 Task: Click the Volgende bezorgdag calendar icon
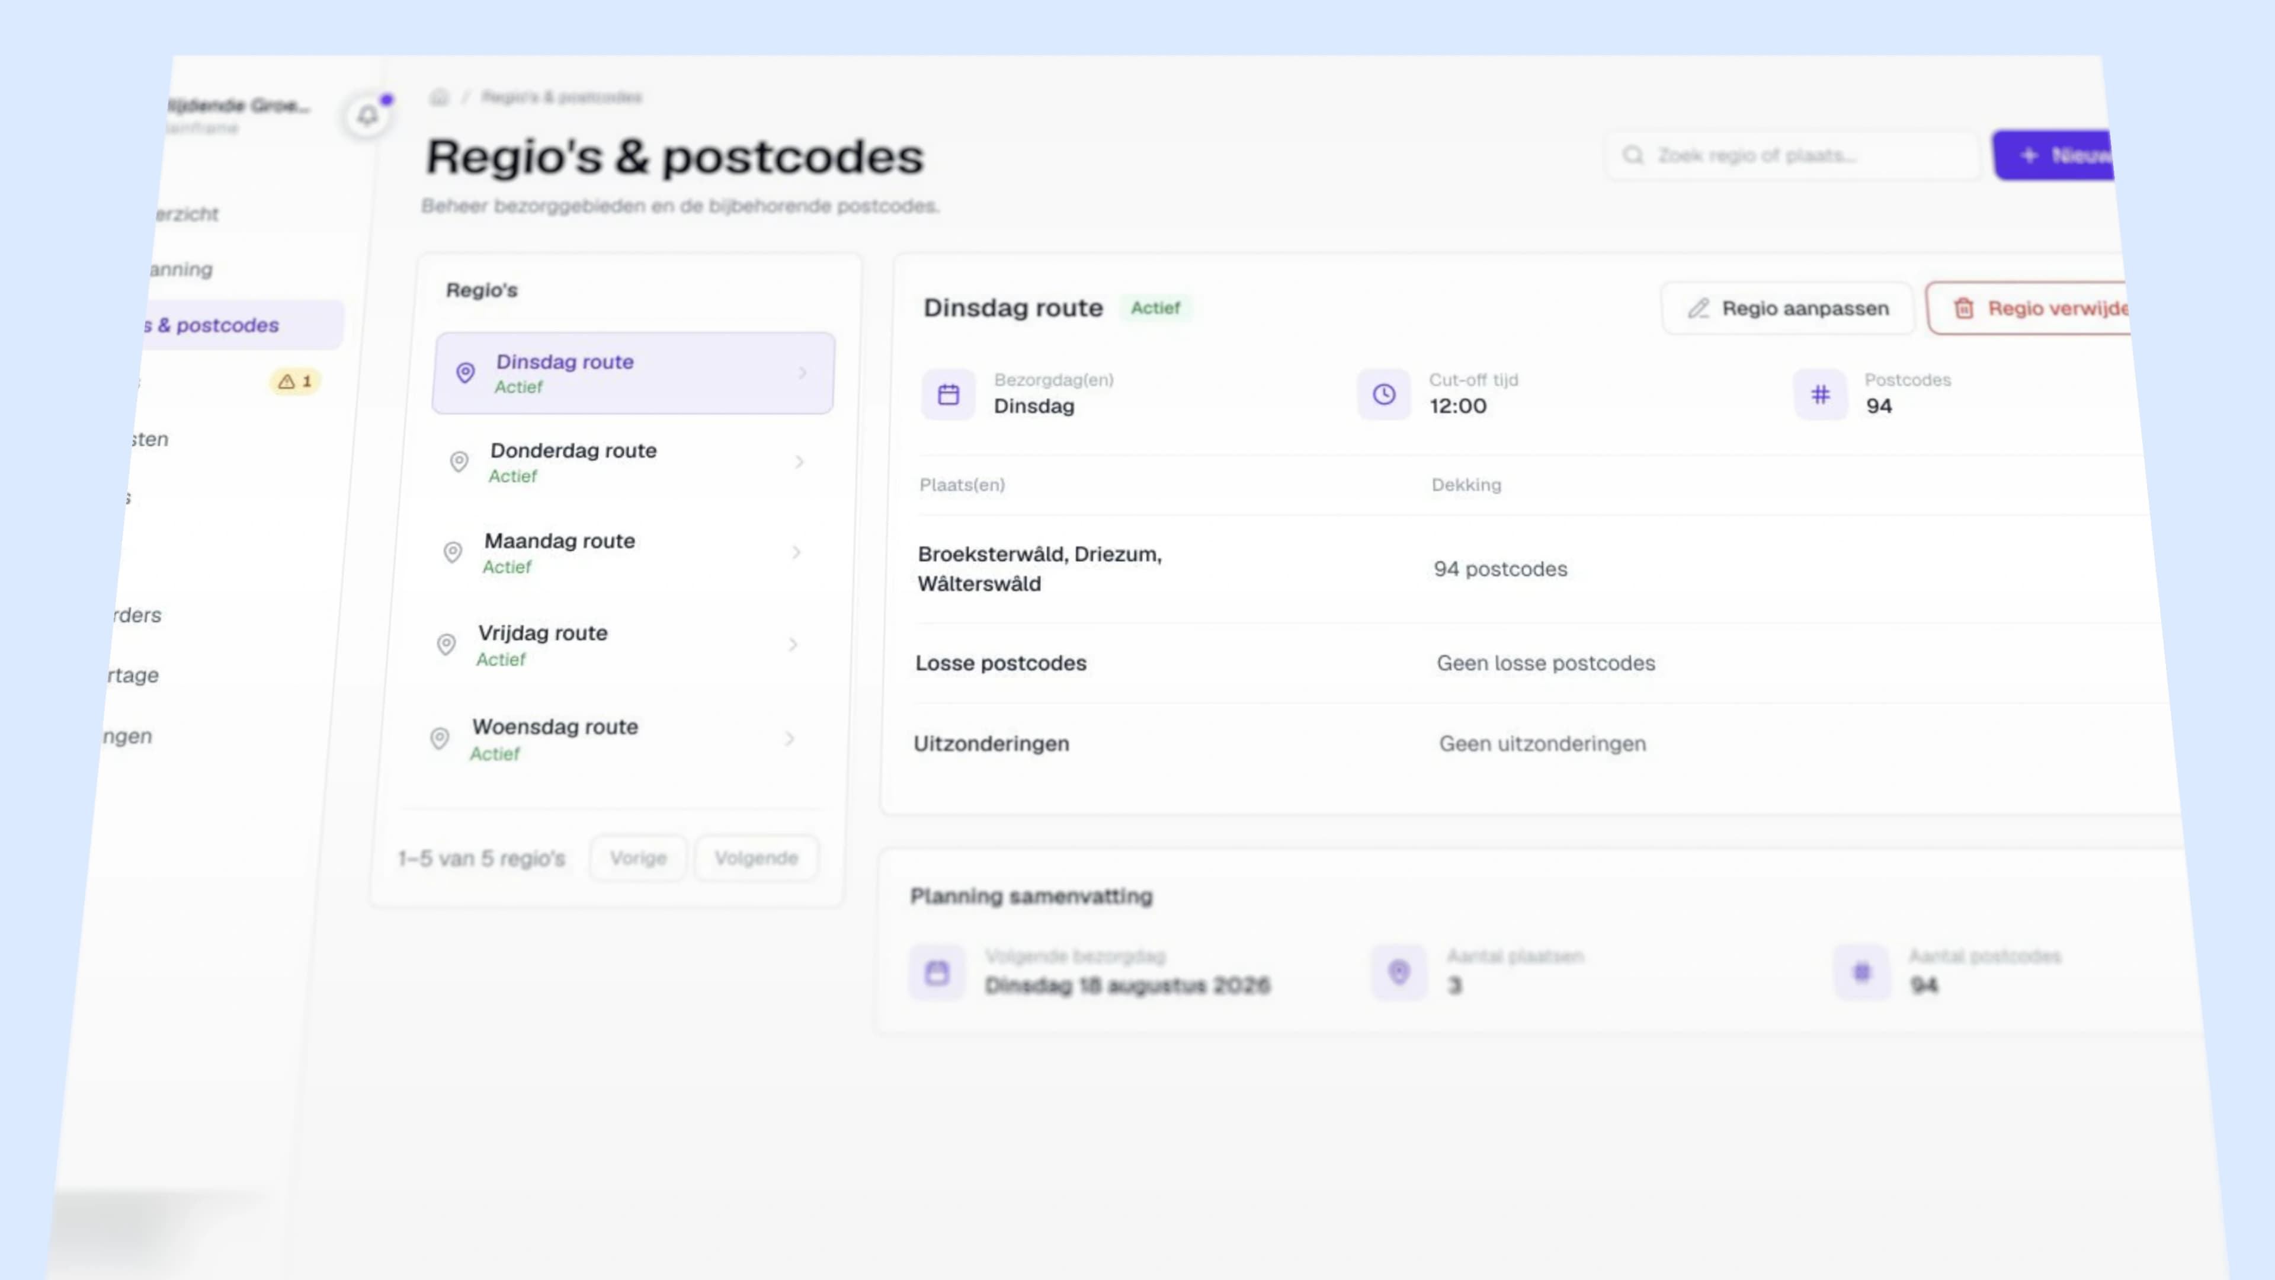coord(937,972)
